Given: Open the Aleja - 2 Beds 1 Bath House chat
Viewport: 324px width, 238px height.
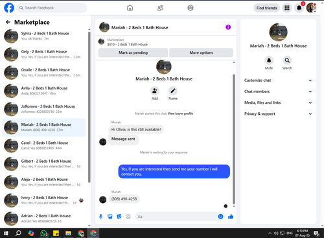Looking at the screenshot, I should 43,182.
